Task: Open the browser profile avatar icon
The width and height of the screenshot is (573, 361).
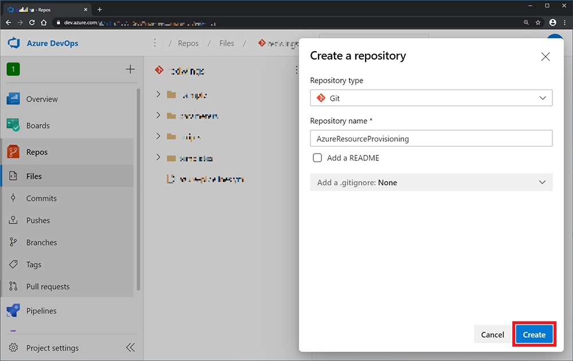Action: click(552, 23)
